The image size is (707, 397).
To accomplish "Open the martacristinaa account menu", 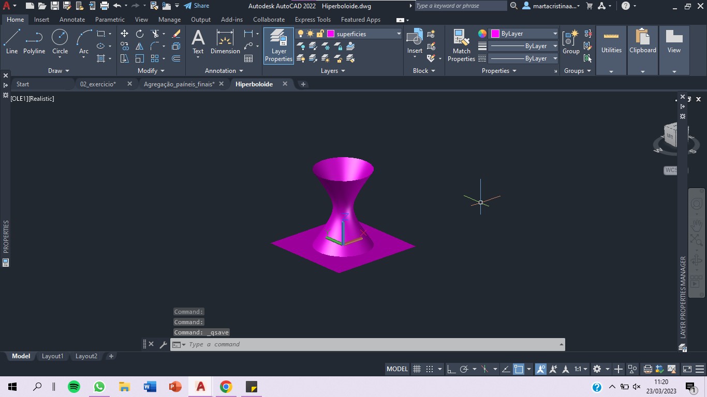I will point(552,6).
